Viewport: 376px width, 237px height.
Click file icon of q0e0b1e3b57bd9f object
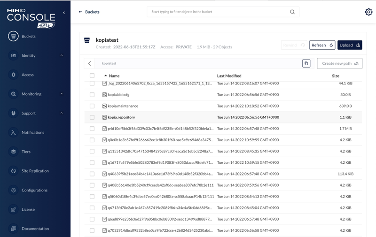point(104,140)
